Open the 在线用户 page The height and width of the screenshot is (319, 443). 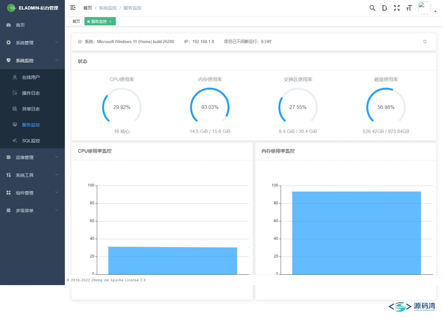(32, 77)
